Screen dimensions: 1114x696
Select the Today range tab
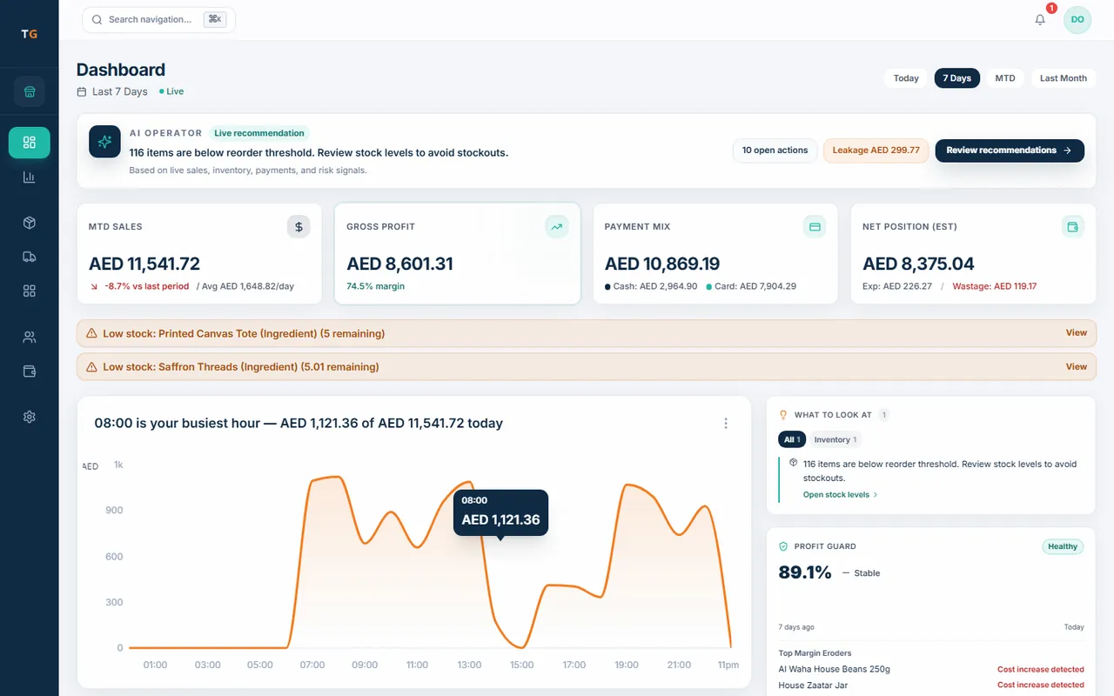coord(906,78)
